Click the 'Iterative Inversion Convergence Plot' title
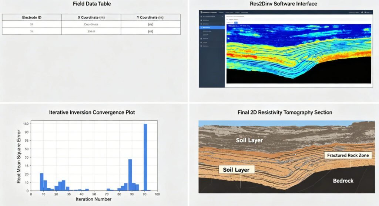Image resolution: width=379 pixels, height=206 pixels. 92,112
